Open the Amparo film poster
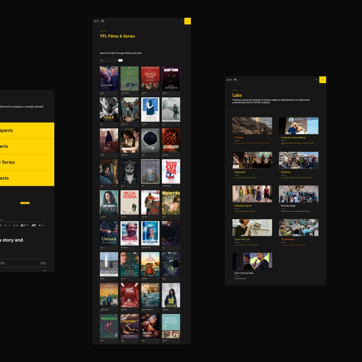 pyautogui.click(x=150, y=326)
